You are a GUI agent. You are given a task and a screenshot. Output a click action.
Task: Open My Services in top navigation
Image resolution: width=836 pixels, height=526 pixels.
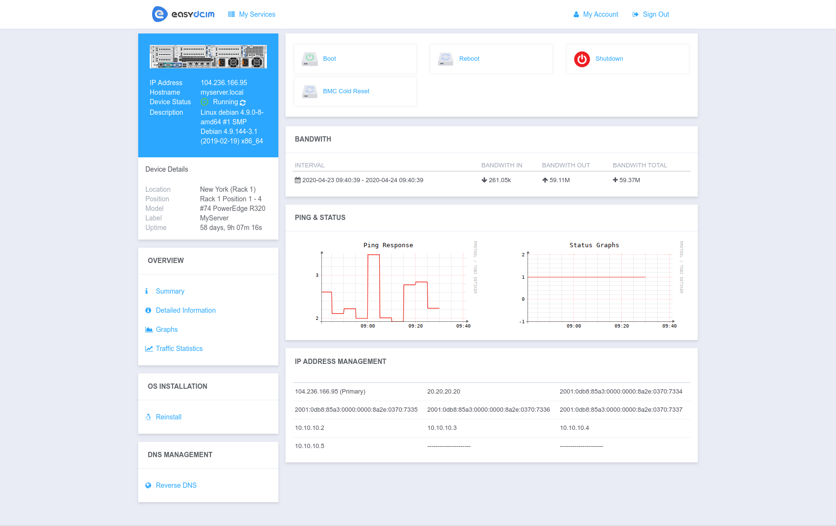tap(252, 14)
